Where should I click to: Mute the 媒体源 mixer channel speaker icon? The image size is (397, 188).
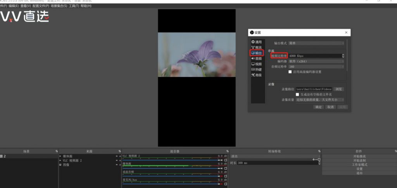pos(222,168)
